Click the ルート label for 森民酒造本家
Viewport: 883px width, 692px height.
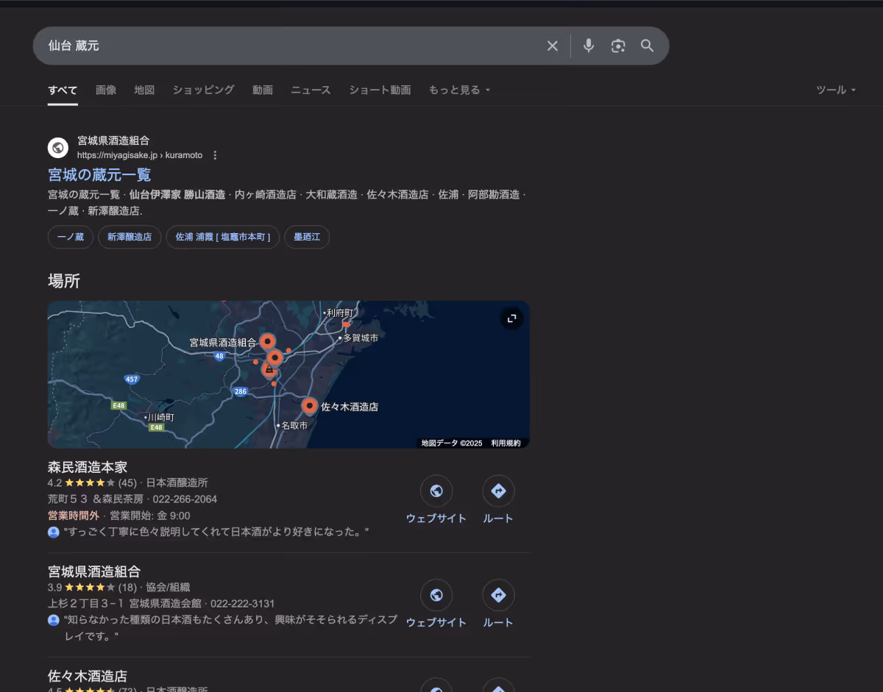click(x=498, y=518)
